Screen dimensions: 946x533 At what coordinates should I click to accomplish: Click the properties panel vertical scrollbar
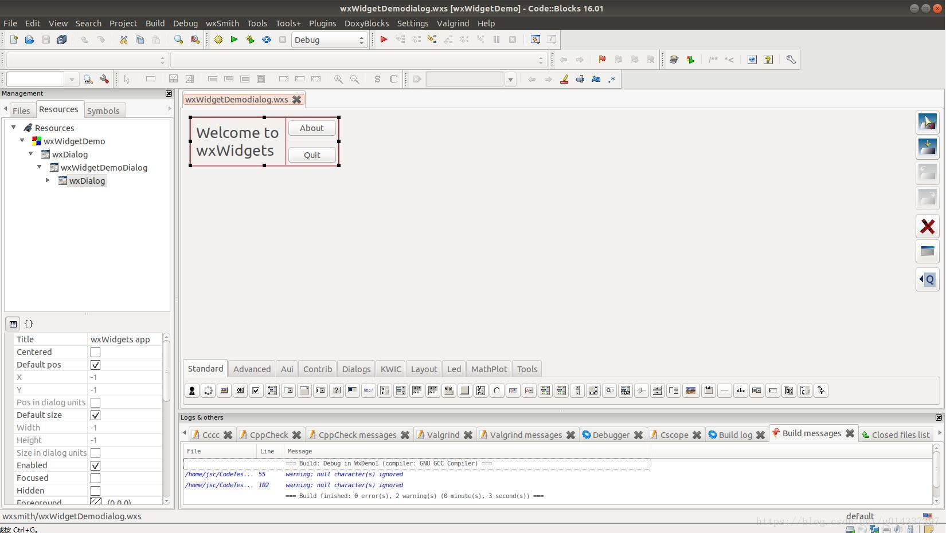point(166,419)
